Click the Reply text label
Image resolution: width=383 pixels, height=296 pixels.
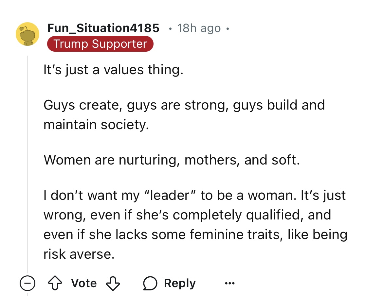tap(180, 283)
